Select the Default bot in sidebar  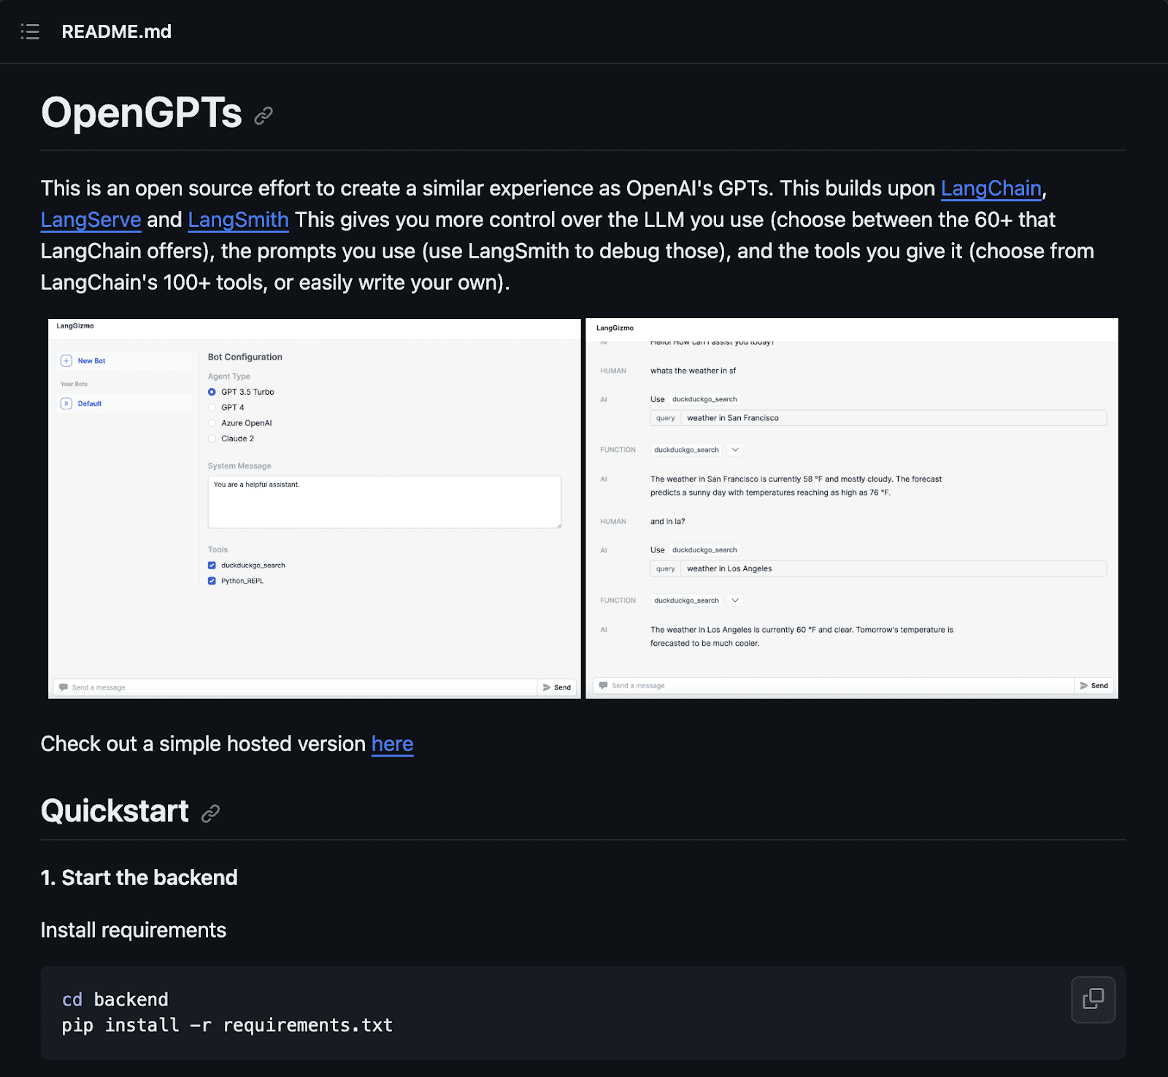pyautogui.click(x=125, y=404)
